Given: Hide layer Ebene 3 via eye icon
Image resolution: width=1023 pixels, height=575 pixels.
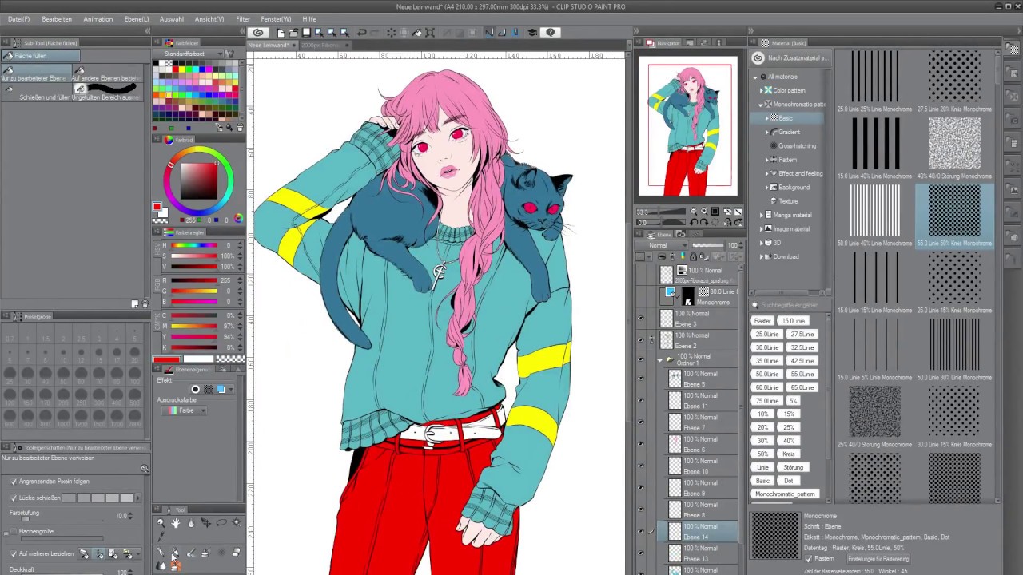Looking at the screenshot, I should (641, 318).
